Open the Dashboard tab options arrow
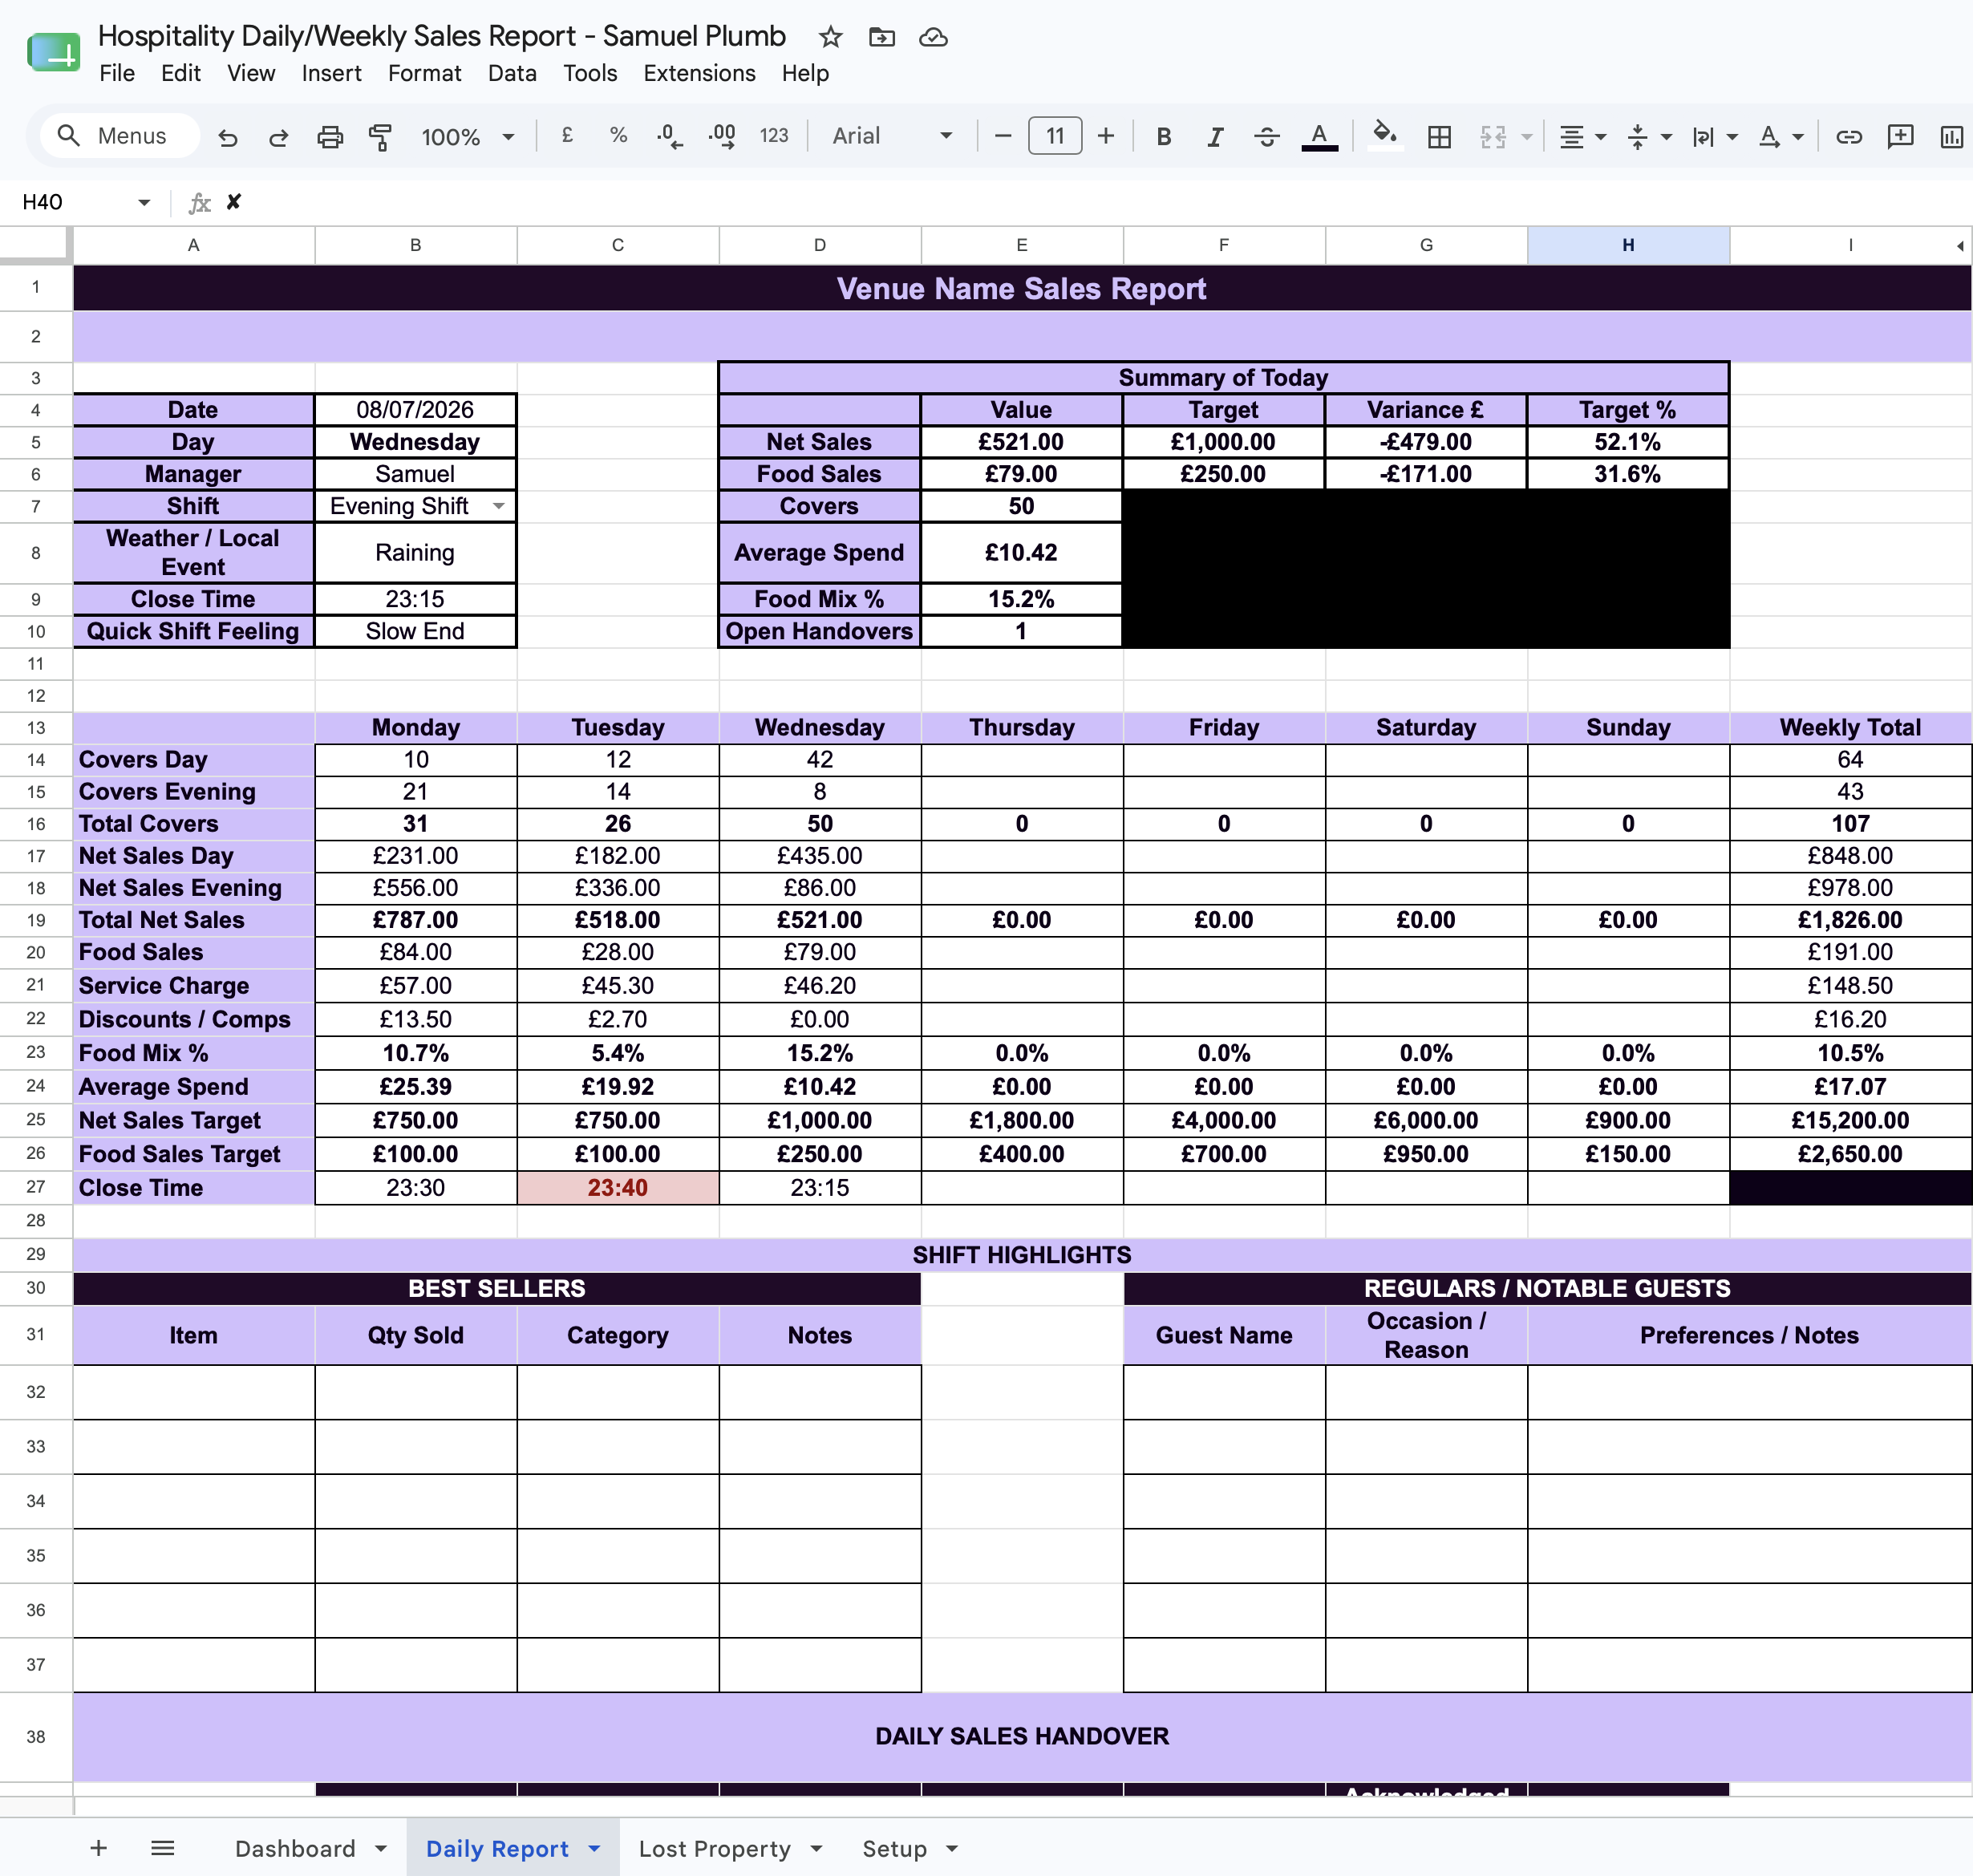The image size is (1973, 1876). coord(381,1849)
